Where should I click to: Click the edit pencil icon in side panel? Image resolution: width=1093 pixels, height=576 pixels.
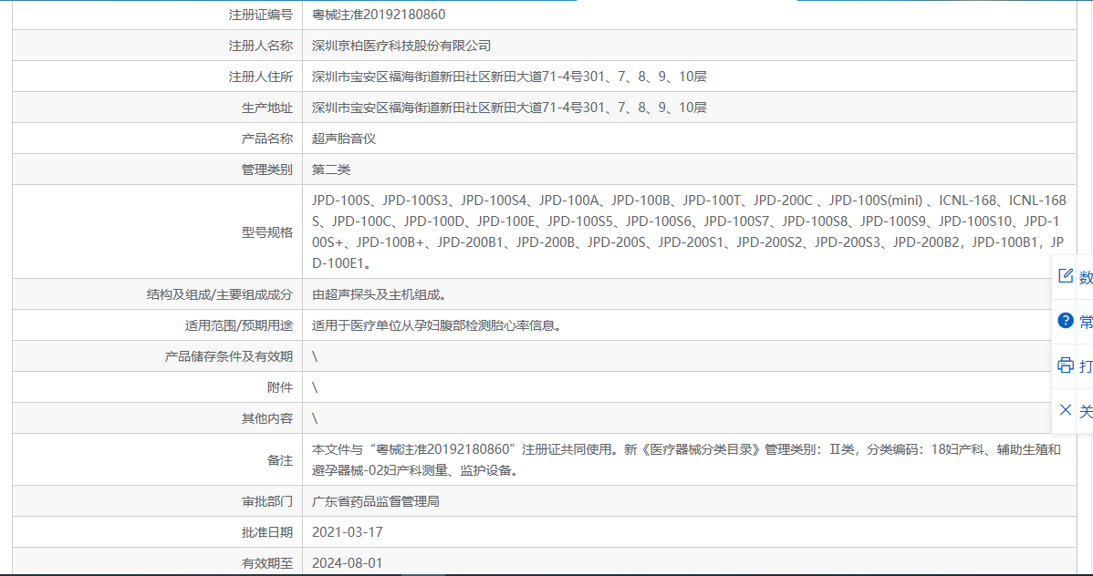(1065, 276)
